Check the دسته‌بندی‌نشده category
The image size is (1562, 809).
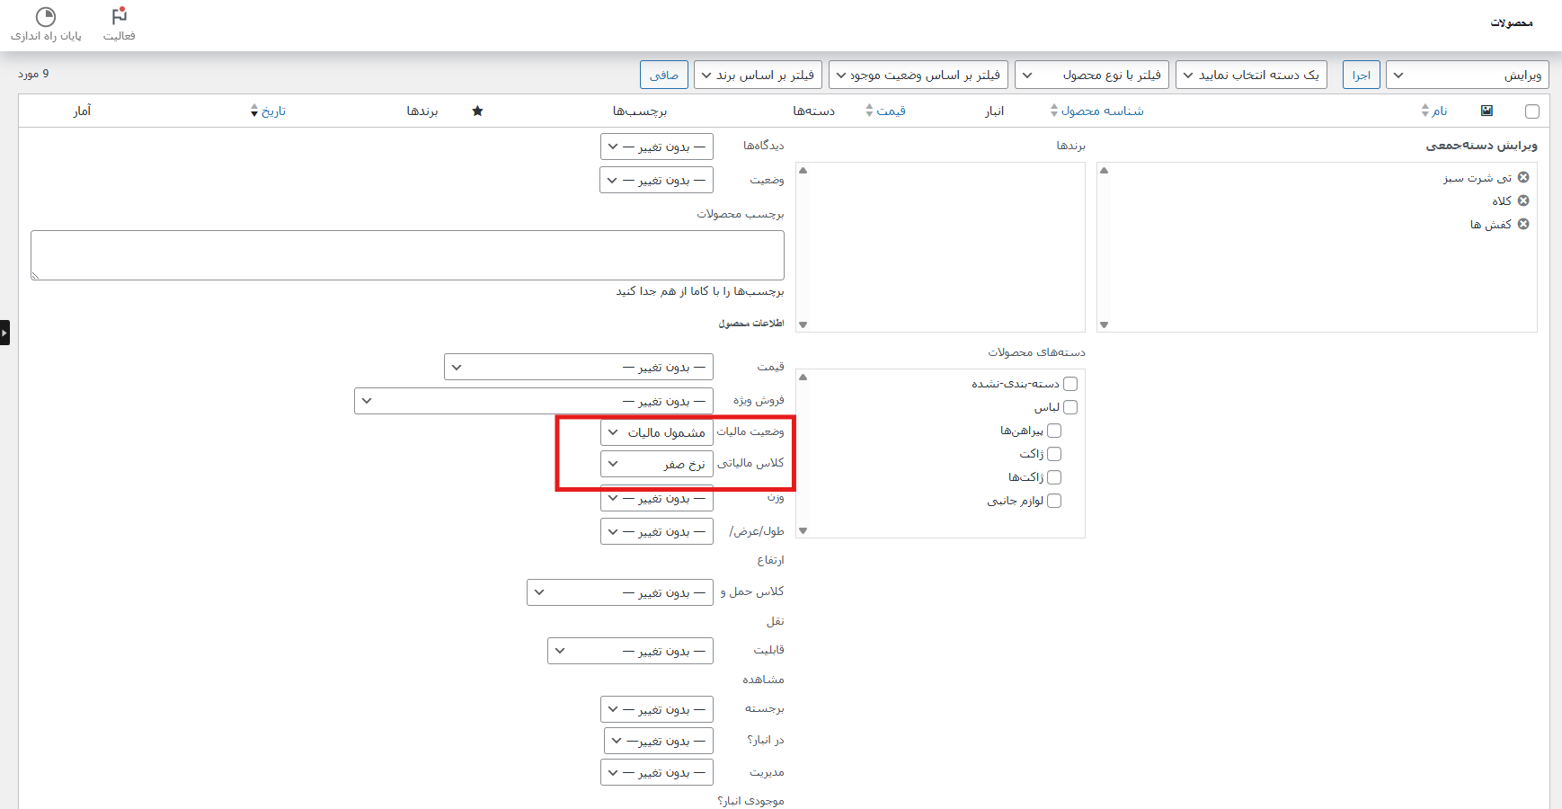pyautogui.click(x=1070, y=384)
